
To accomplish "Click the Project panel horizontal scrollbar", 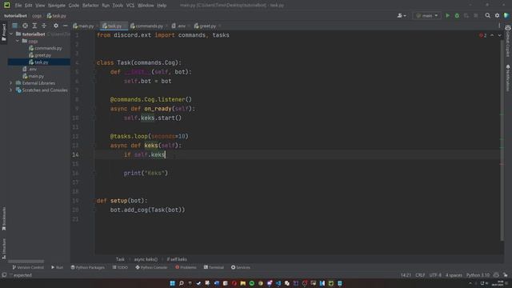I will (x=26, y=262).
